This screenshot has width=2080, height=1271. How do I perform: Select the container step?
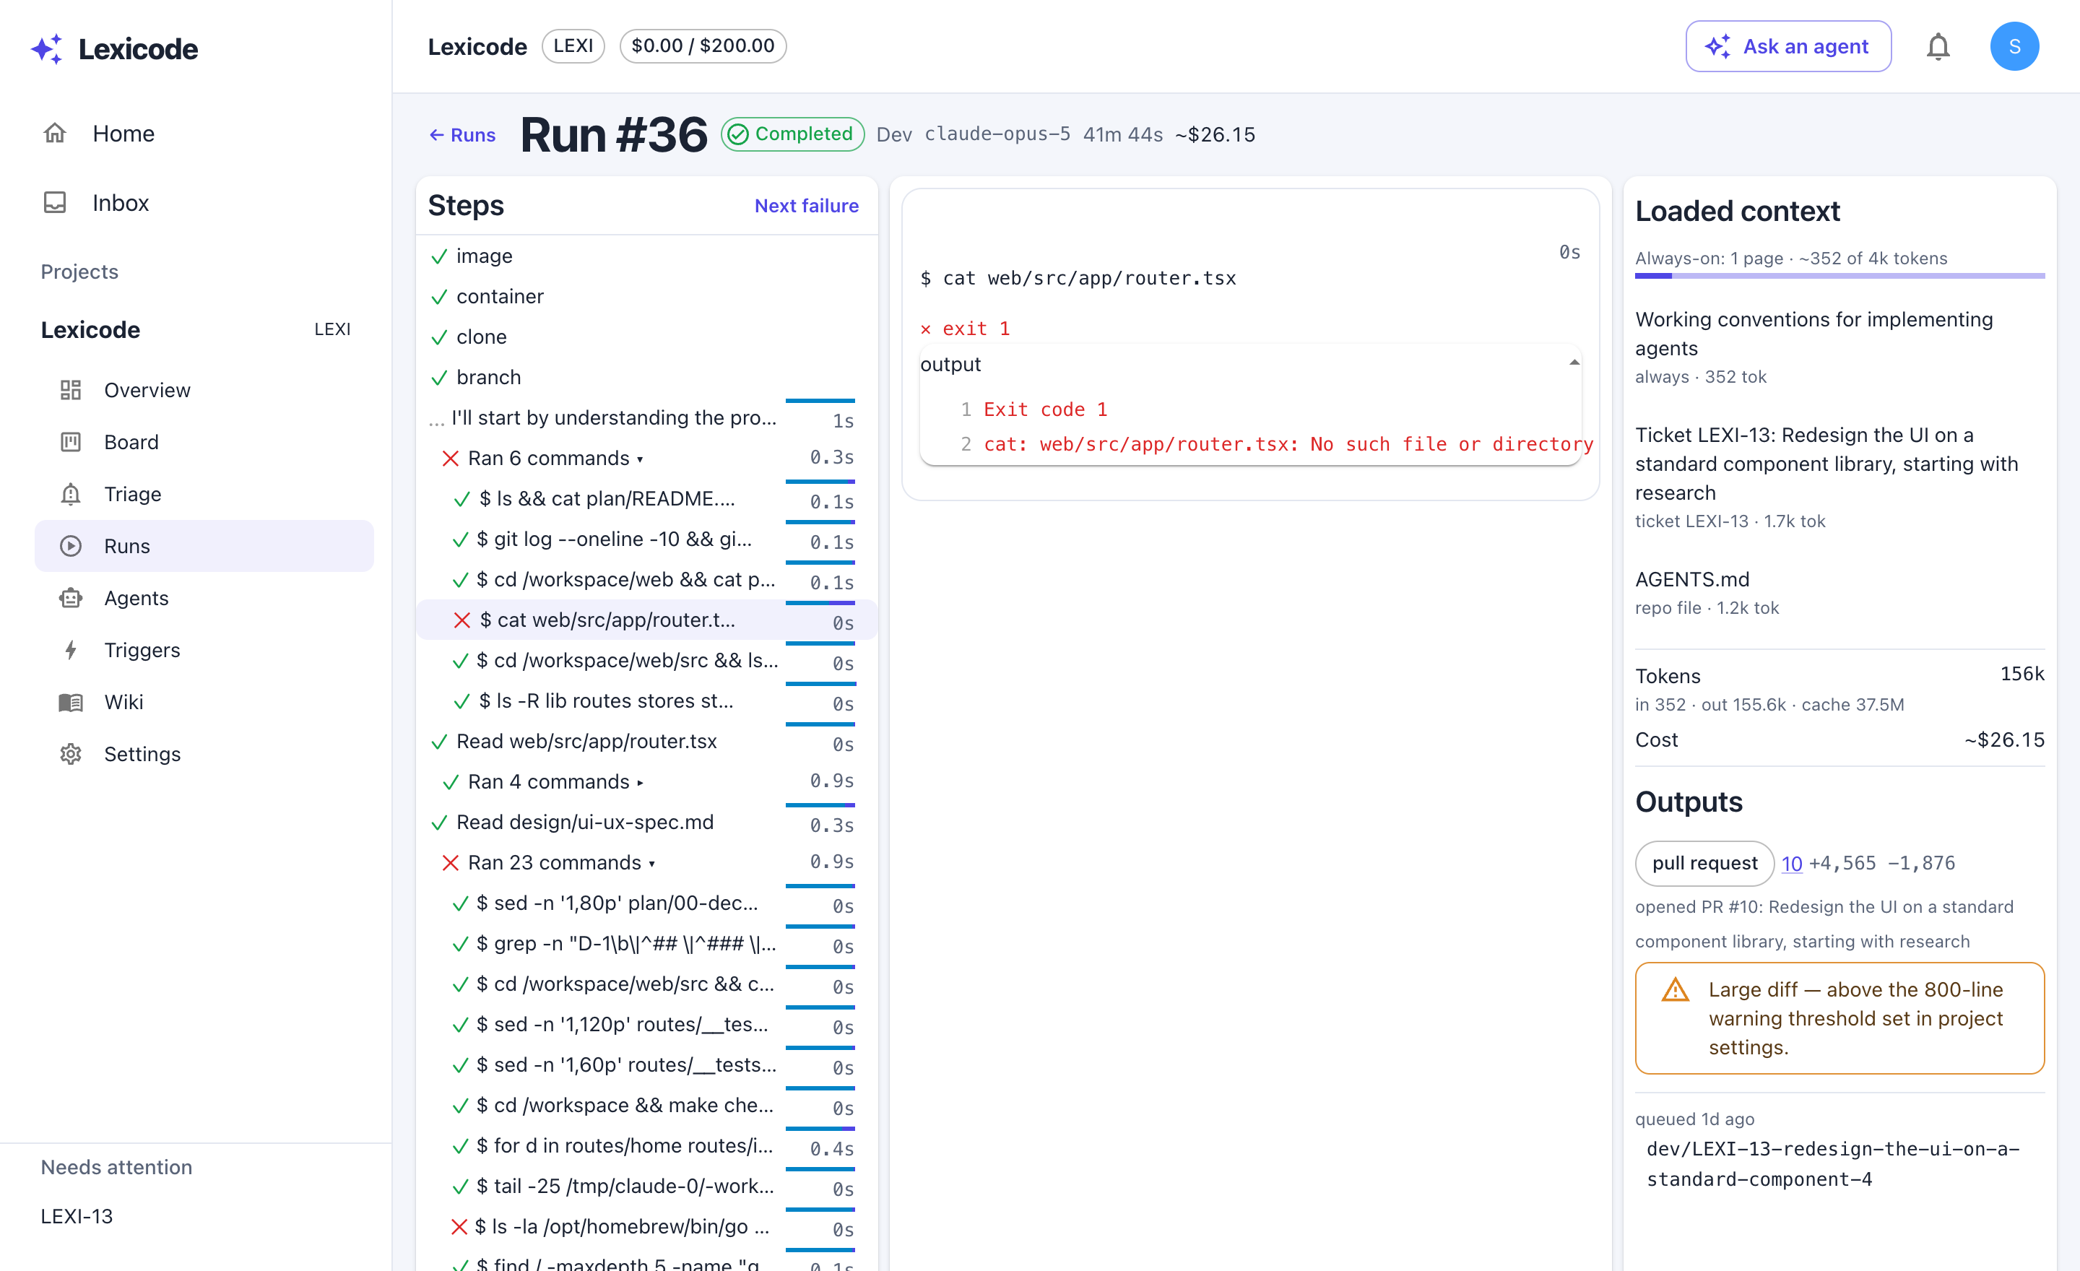coord(646,296)
